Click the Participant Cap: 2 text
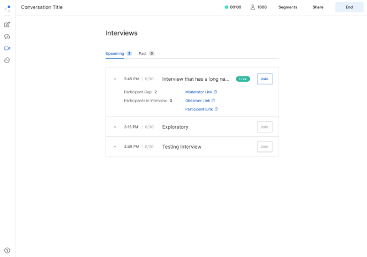 [x=140, y=92]
